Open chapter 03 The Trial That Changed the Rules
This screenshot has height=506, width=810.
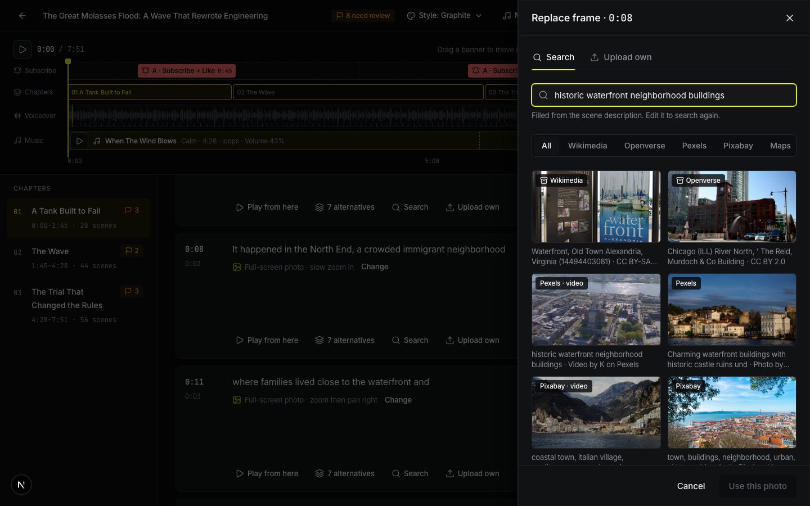pos(78,305)
